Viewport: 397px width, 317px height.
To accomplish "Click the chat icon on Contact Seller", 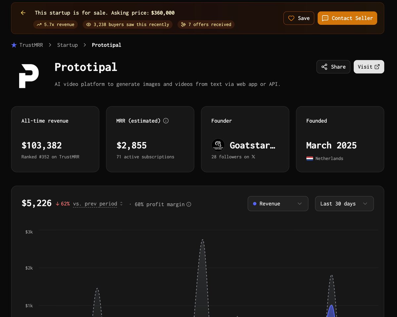I will 325,18.
